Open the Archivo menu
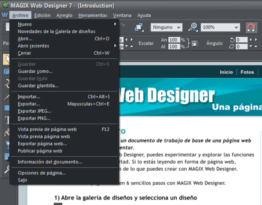The height and width of the screenshot is (205, 262). pyautogui.click(x=20, y=15)
